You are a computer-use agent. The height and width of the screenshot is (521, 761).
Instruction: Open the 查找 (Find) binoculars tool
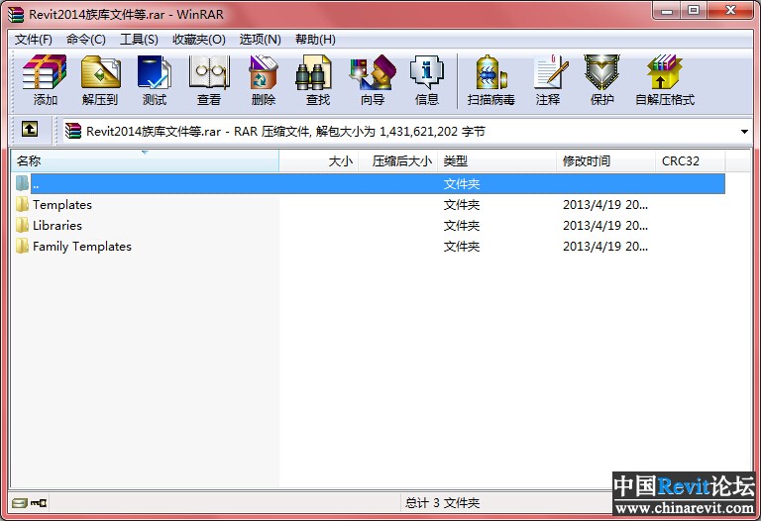314,72
